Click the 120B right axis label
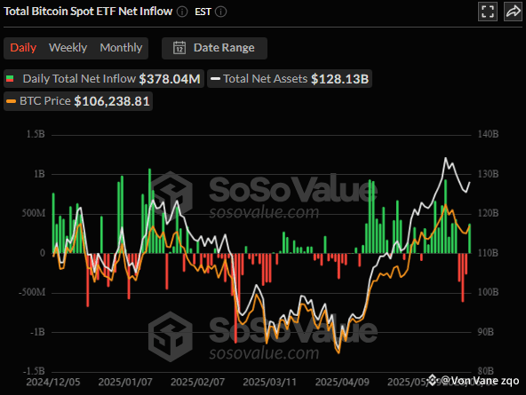The width and height of the screenshot is (526, 395). pos(488,213)
